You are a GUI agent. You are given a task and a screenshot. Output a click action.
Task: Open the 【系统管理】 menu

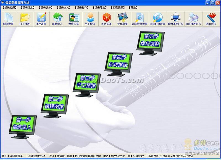point(10,8)
